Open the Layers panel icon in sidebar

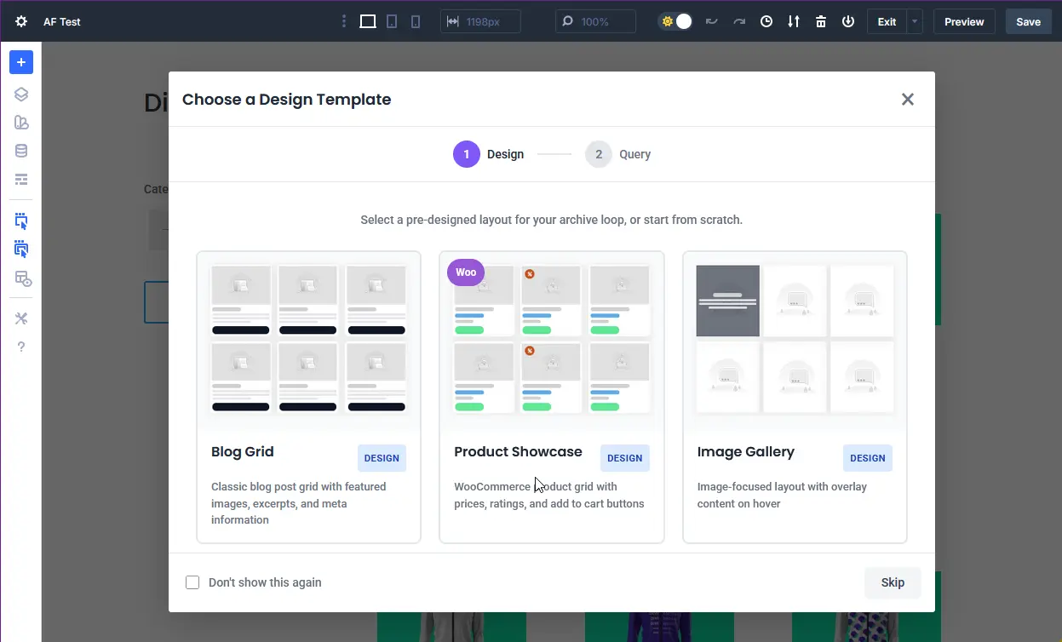pyautogui.click(x=20, y=94)
